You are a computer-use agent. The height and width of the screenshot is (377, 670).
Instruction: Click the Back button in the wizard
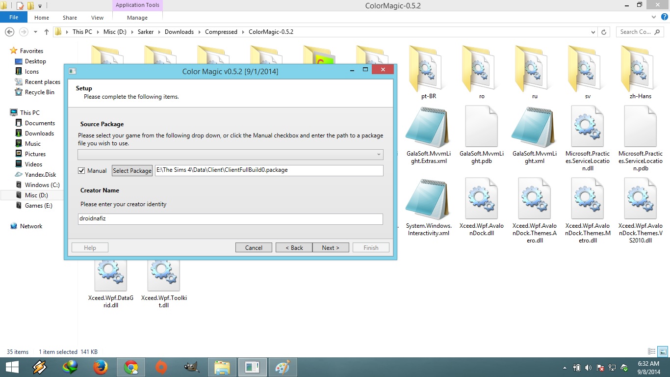(294, 248)
